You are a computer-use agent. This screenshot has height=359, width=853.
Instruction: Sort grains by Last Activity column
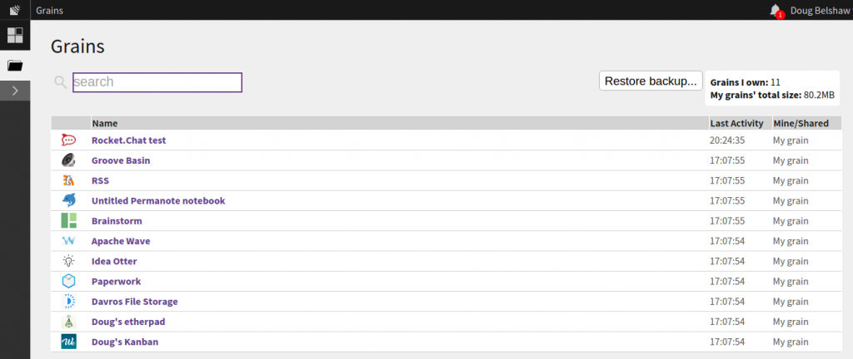click(736, 123)
